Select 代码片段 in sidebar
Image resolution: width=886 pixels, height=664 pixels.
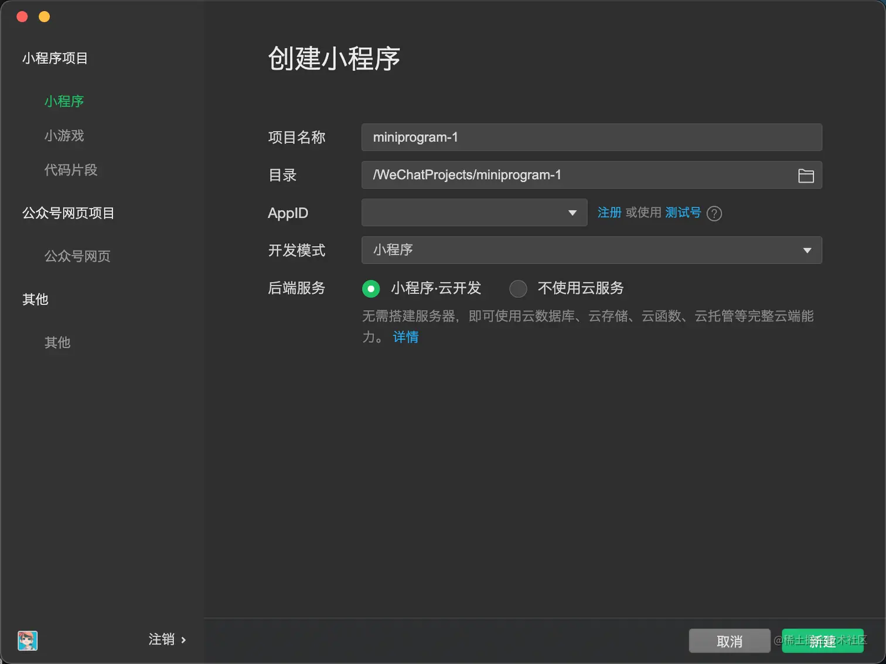coord(71,170)
